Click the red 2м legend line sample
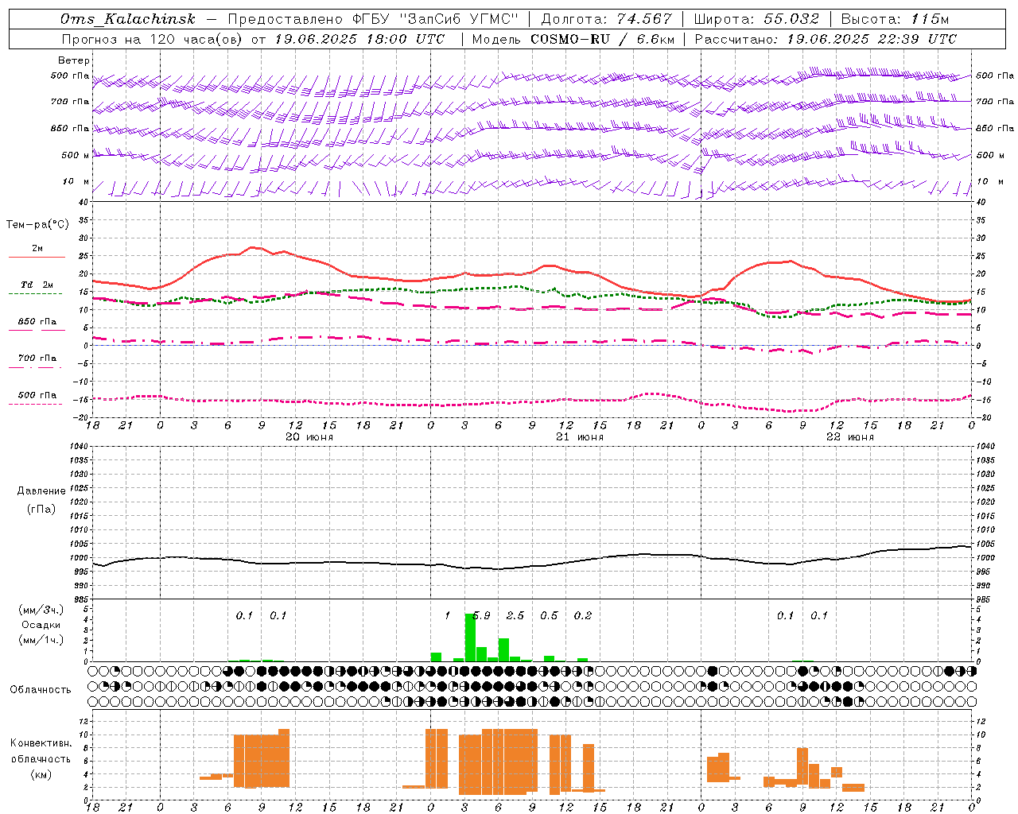The image size is (1018, 814). click(x=37, y=257)
